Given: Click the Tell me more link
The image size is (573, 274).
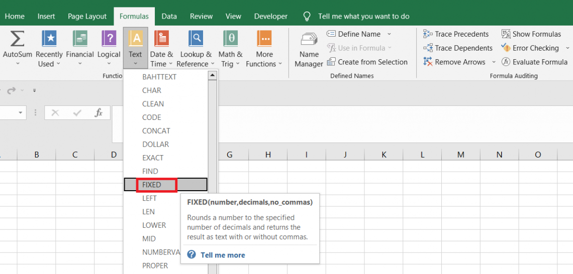Looking at the screenshot, I should [x=223, y=255].
